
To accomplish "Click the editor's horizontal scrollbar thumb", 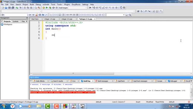I will 73,73.
